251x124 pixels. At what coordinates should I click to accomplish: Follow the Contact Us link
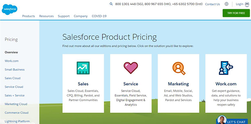213,4
